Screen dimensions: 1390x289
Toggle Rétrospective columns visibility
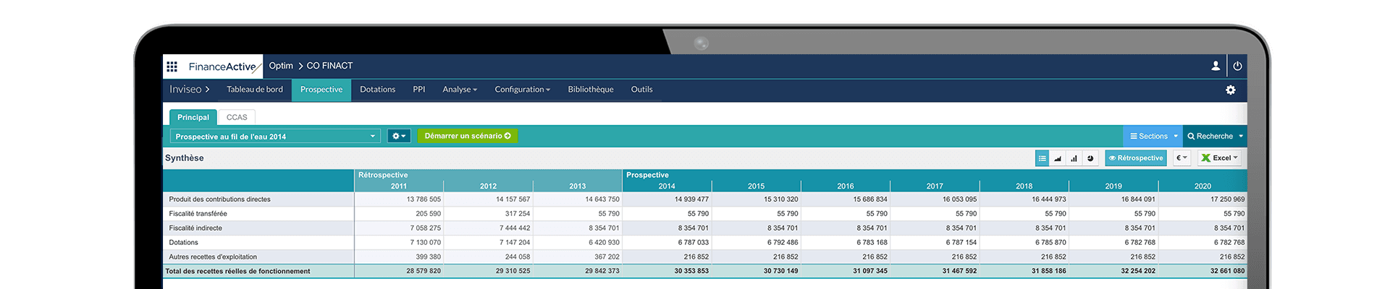click(1135, 158)
